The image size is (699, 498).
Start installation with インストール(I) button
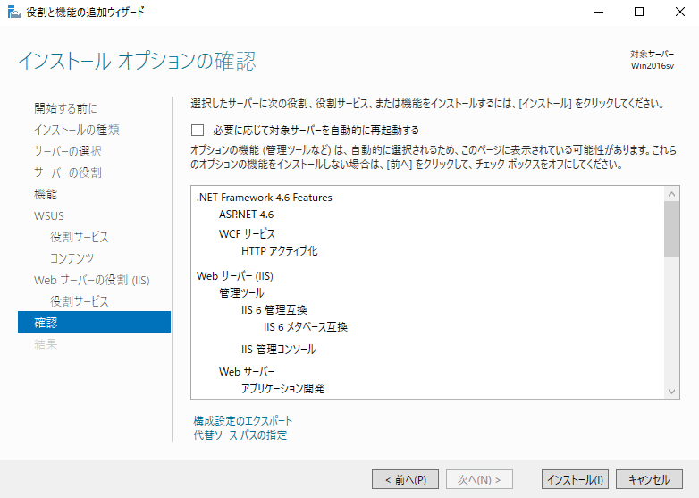[575, 479]
